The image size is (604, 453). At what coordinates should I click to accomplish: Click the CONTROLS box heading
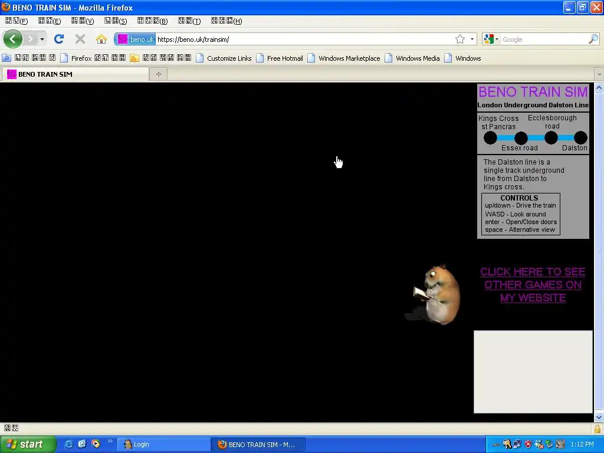tap(519, 198)
